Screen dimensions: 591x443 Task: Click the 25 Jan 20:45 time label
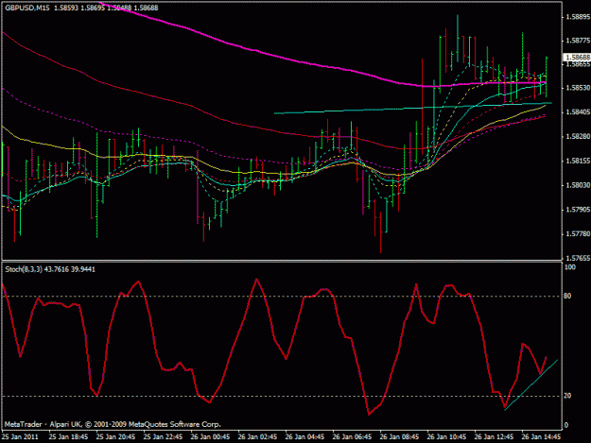(x=115, y=437)
